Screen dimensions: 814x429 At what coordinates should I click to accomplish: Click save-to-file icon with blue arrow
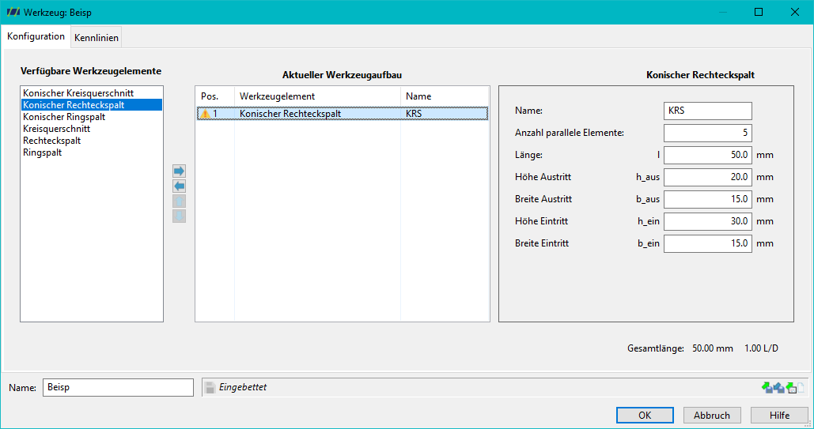coord(778,387)
